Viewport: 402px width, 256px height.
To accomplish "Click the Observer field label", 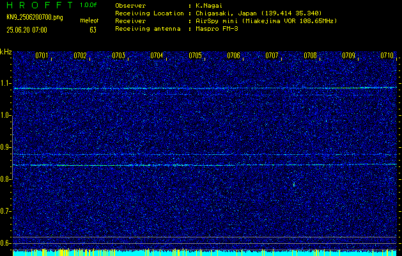I will point(130,6).
